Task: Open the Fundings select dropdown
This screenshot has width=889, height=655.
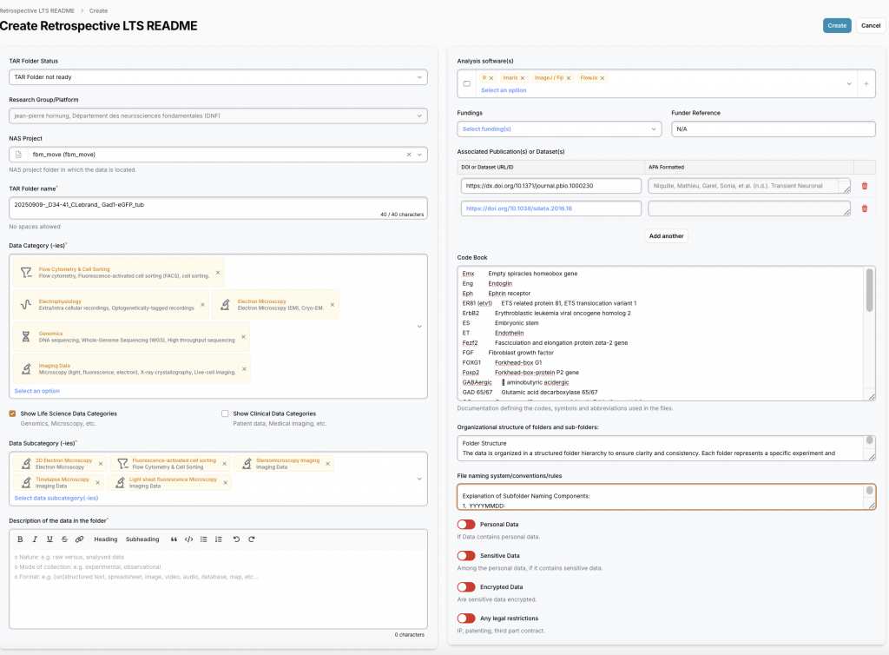Action: (559, 129)
